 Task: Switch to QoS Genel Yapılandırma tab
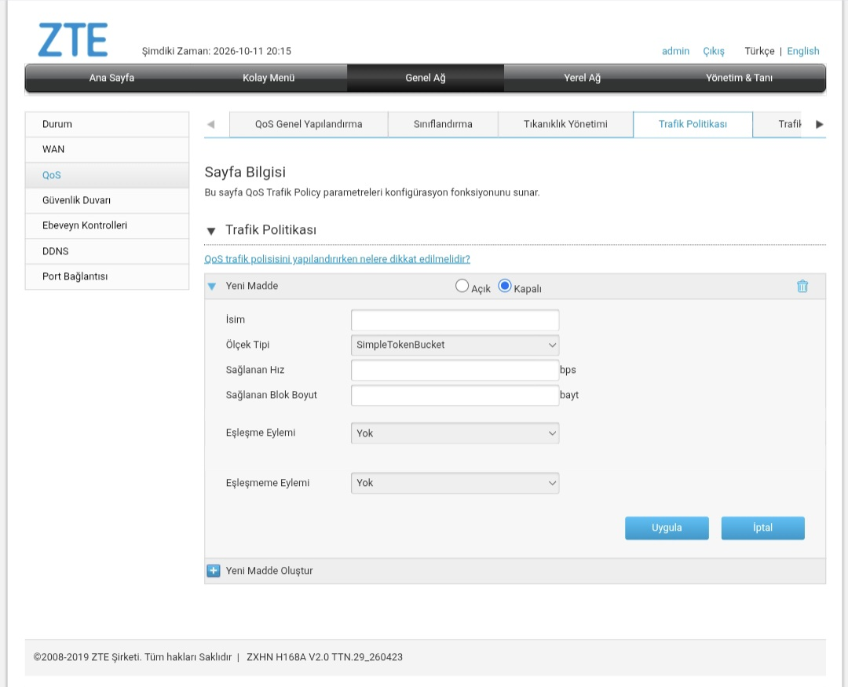(309, 124)
